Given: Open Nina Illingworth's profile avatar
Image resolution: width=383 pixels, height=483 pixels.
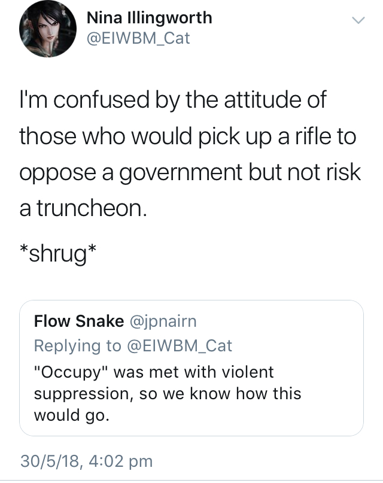Looking at the screenshot, I should pos(48,29).
